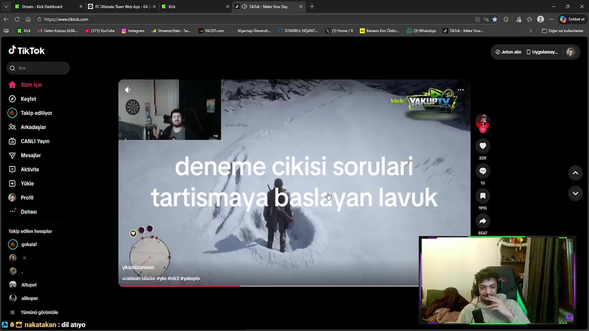The height and width of the screenshot is (331, 589).
Task: Click Jeton alın button
Action: (x=508, y=52)
